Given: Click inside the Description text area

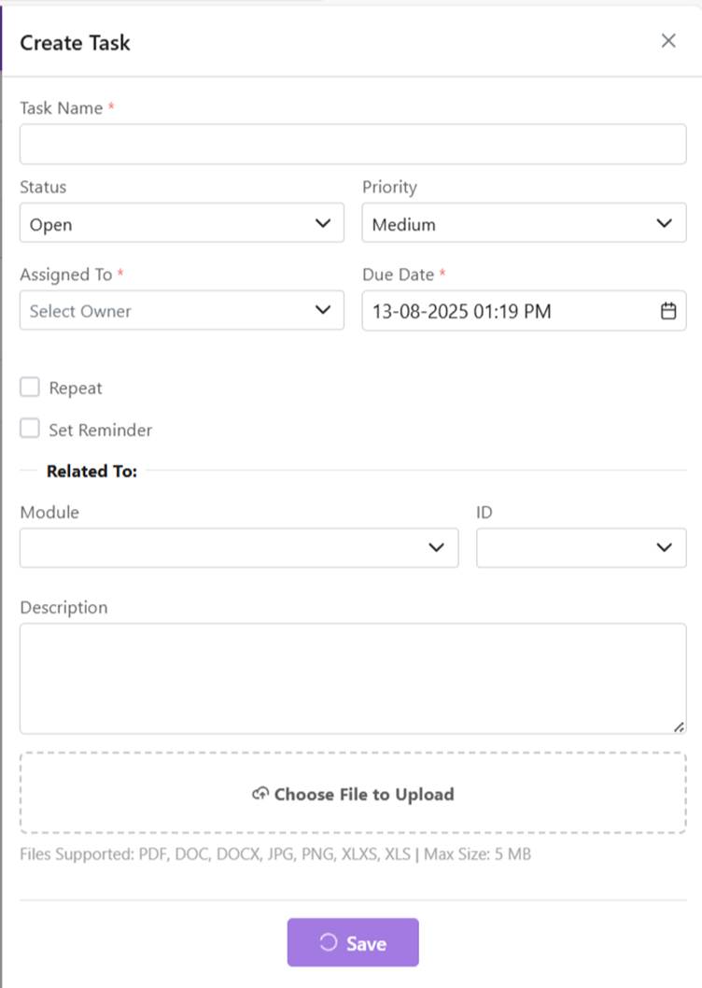Looking at the screenshot, I should 353,678.
